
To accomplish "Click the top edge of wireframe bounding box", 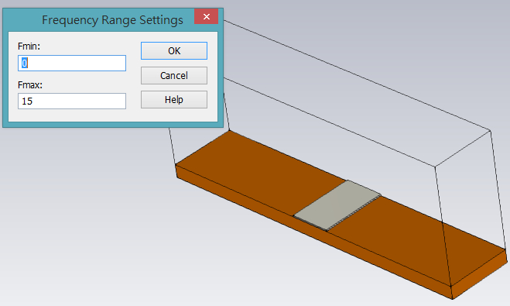I will point(357,75).
